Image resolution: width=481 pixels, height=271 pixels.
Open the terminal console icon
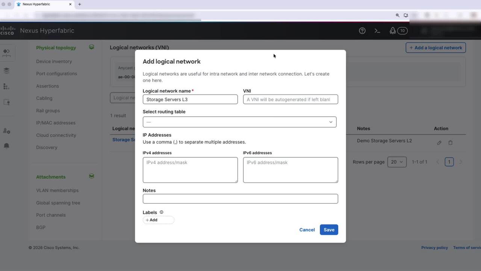pyautogui.click(x=377, y=31)
